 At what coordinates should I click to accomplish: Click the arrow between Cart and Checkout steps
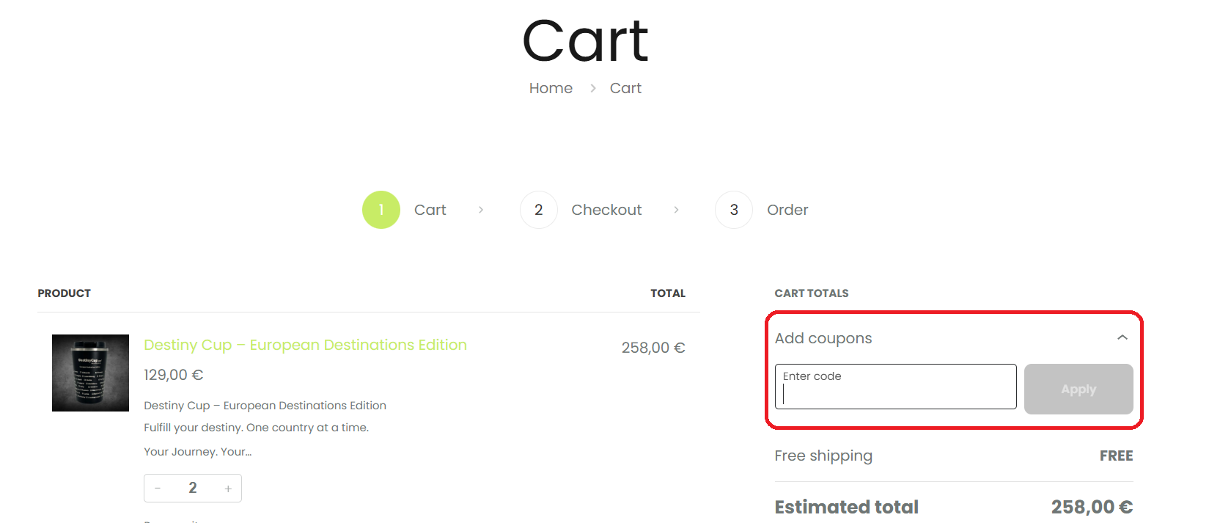pos(481,210)
